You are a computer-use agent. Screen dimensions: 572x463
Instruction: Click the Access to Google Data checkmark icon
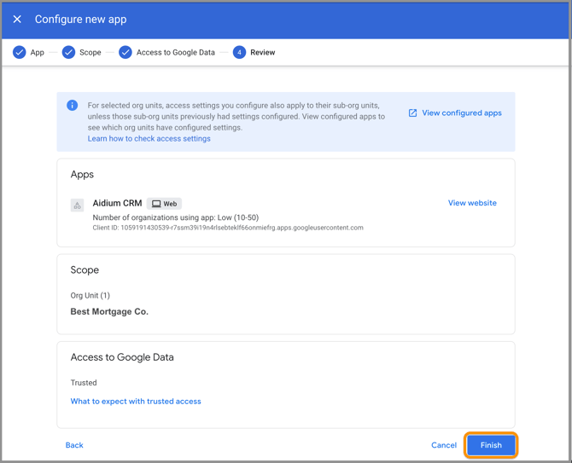(125, 53)
